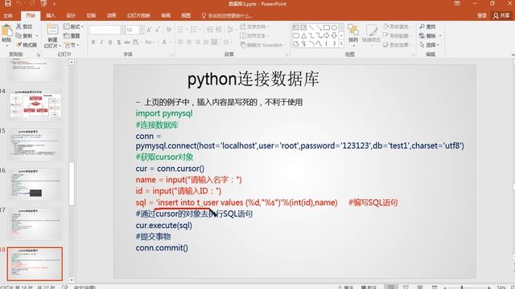The width and height of the screenshot is (515, 289).
Task: Toggle Bold formatting
Action: click(93, 42)
